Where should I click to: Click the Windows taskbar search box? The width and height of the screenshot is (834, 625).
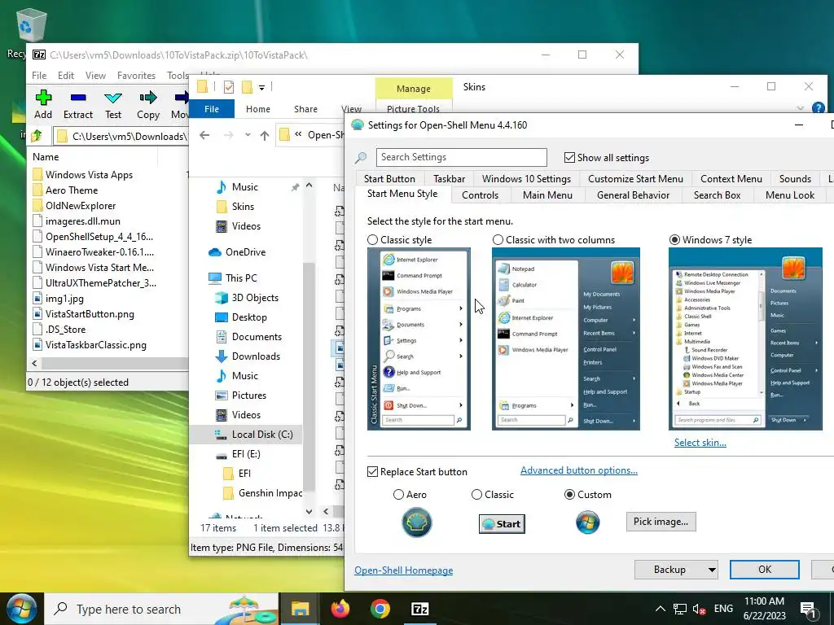[x=161, y=609]
